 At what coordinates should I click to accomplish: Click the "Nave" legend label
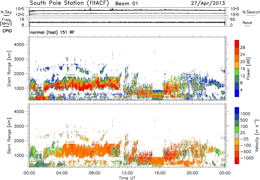point(247,22)
